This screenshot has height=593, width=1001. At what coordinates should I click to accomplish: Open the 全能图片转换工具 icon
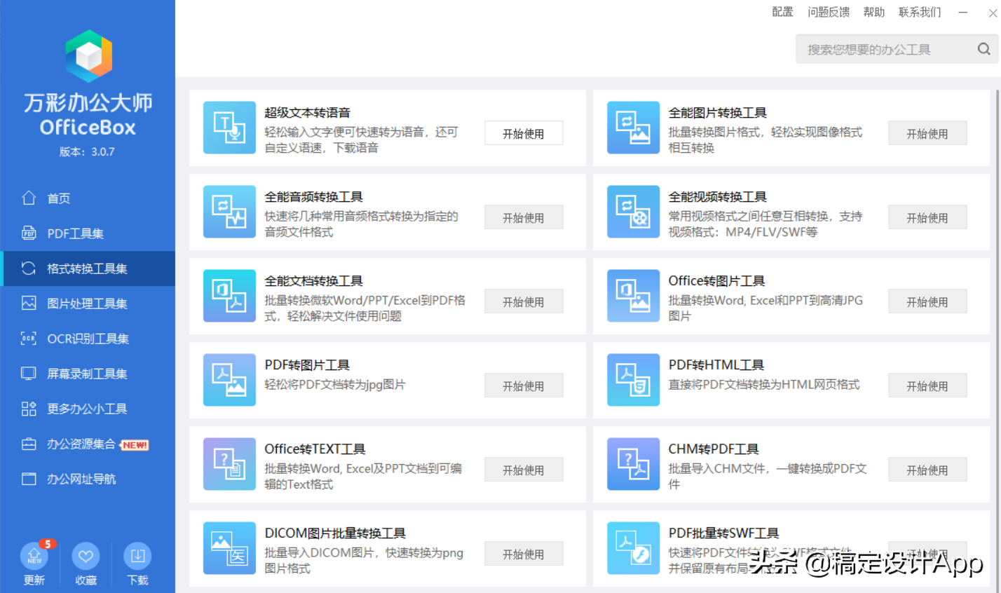(x=633, y=128)
